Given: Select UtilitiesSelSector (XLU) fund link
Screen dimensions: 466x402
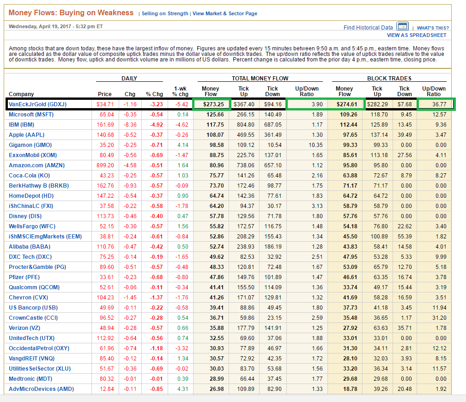Looking at the screenshot, I should 40,369.
